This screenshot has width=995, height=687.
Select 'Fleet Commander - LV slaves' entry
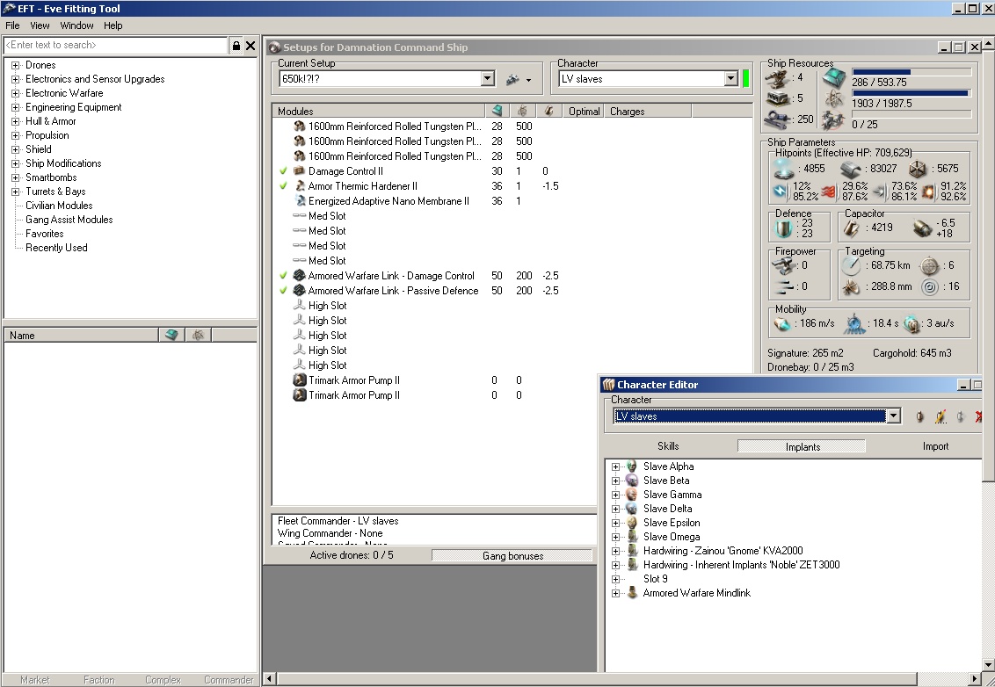coord(338,521)
